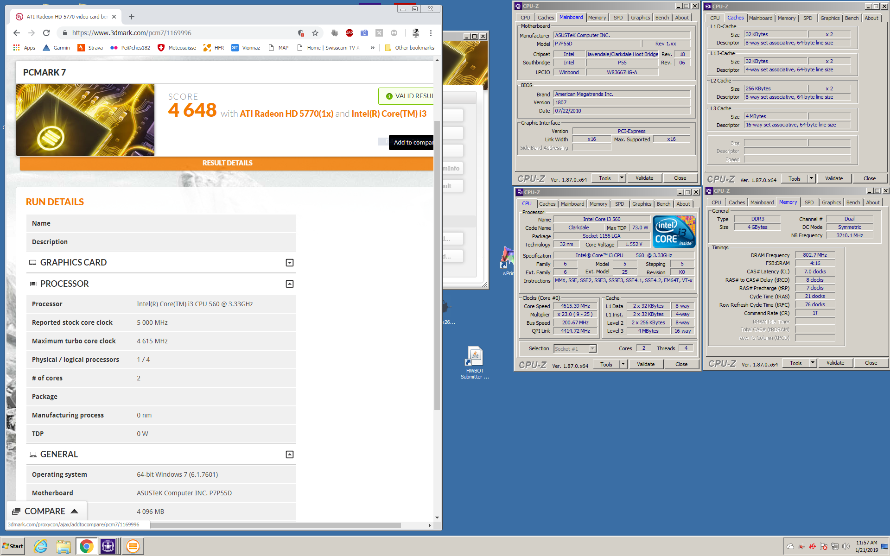This screenshot has height=556, width=890.
Task: Collapse the GENERAL section
Action: [290, 455]
